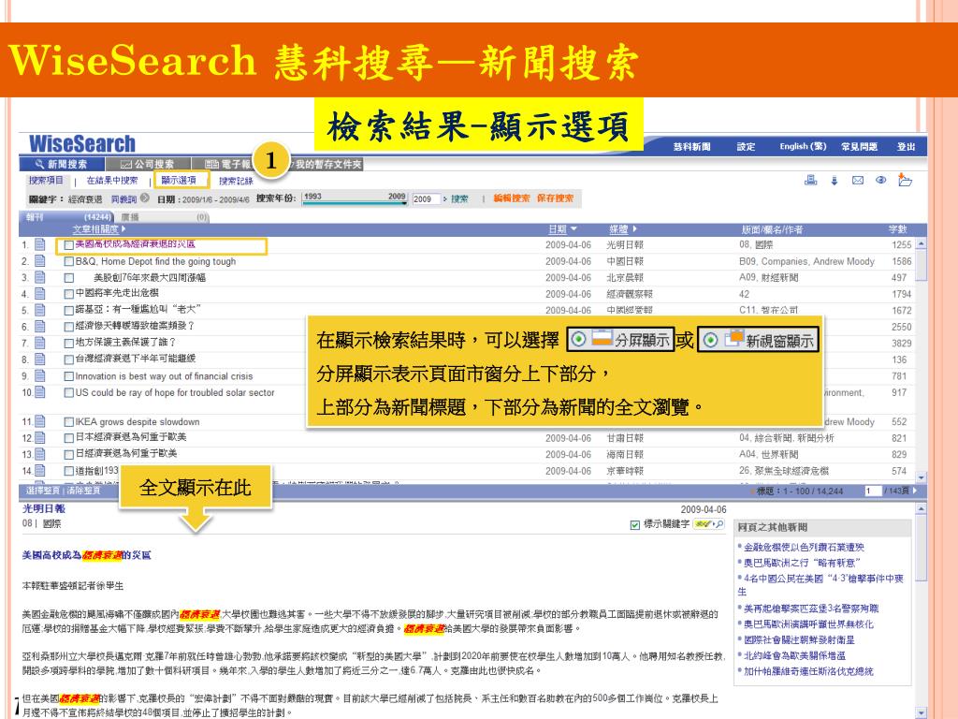Screen dimensions: 958x719
Task: Open document icon for row 14 道指創
Action: click(x=39, y=471)
